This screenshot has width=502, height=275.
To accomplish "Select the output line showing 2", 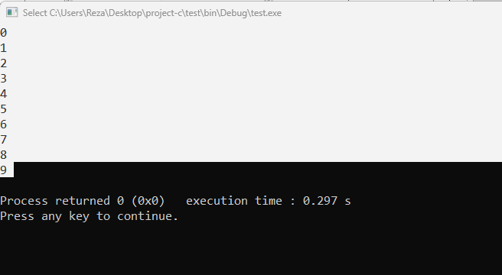I will pyautogui.click(x=4, y=63).
